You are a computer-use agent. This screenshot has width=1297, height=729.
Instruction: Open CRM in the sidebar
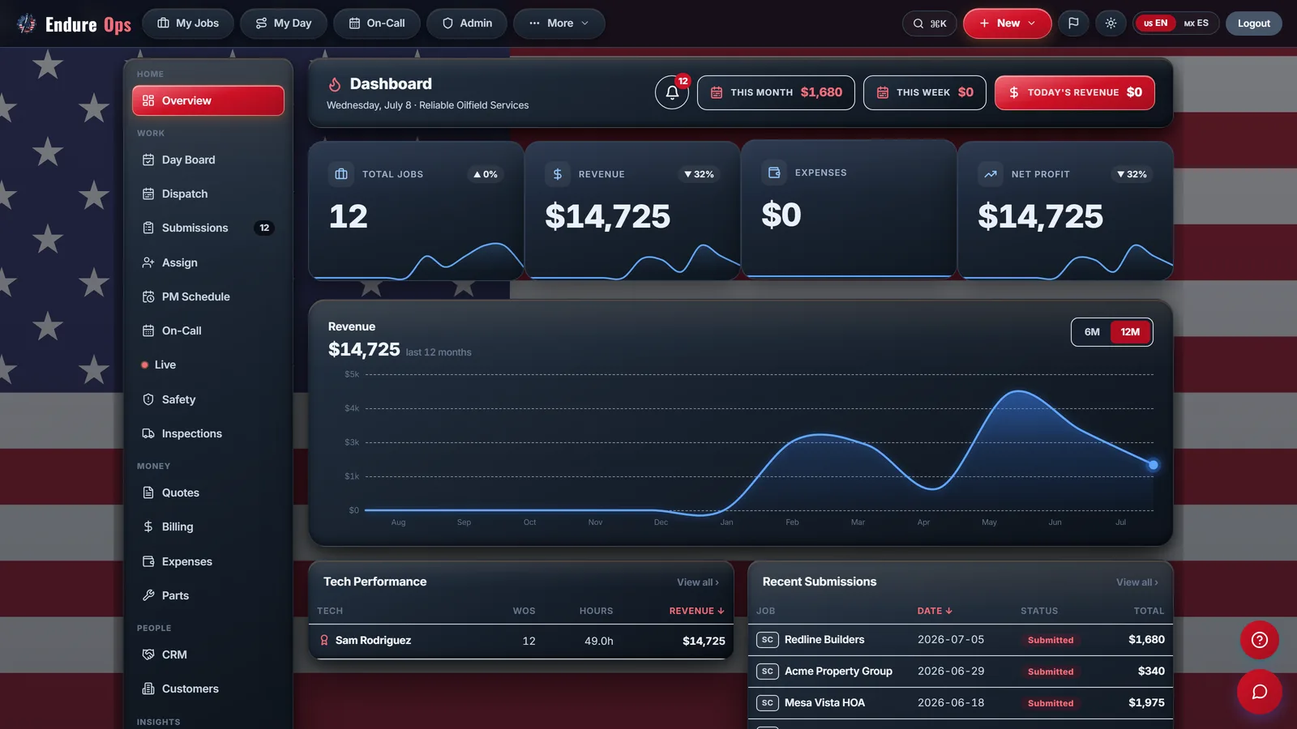pos(208,654)
